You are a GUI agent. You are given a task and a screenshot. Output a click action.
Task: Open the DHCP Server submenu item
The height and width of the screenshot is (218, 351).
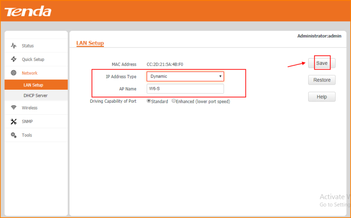[35, 96]
